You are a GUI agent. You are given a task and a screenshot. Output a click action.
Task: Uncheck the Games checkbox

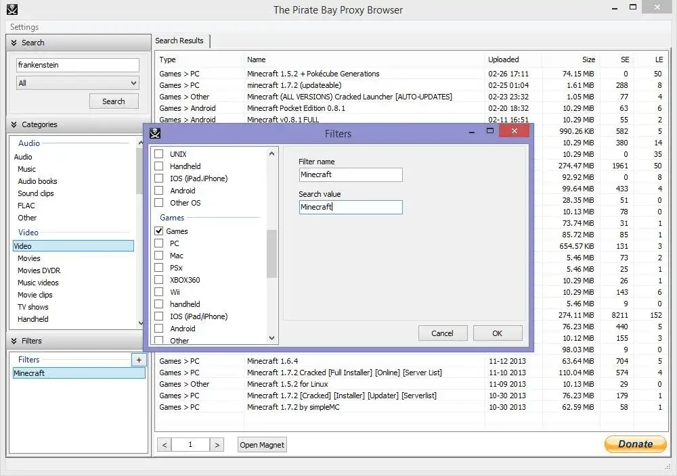coord(159,231)
